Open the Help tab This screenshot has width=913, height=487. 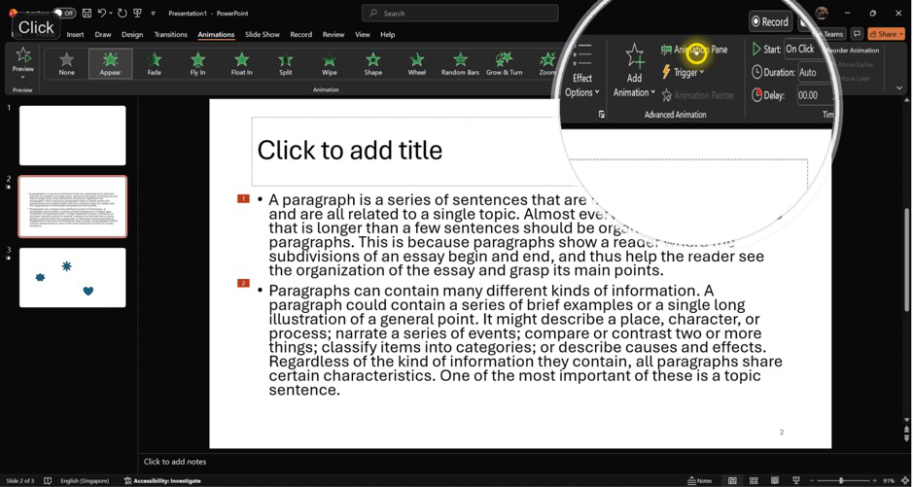click(388, 34)
